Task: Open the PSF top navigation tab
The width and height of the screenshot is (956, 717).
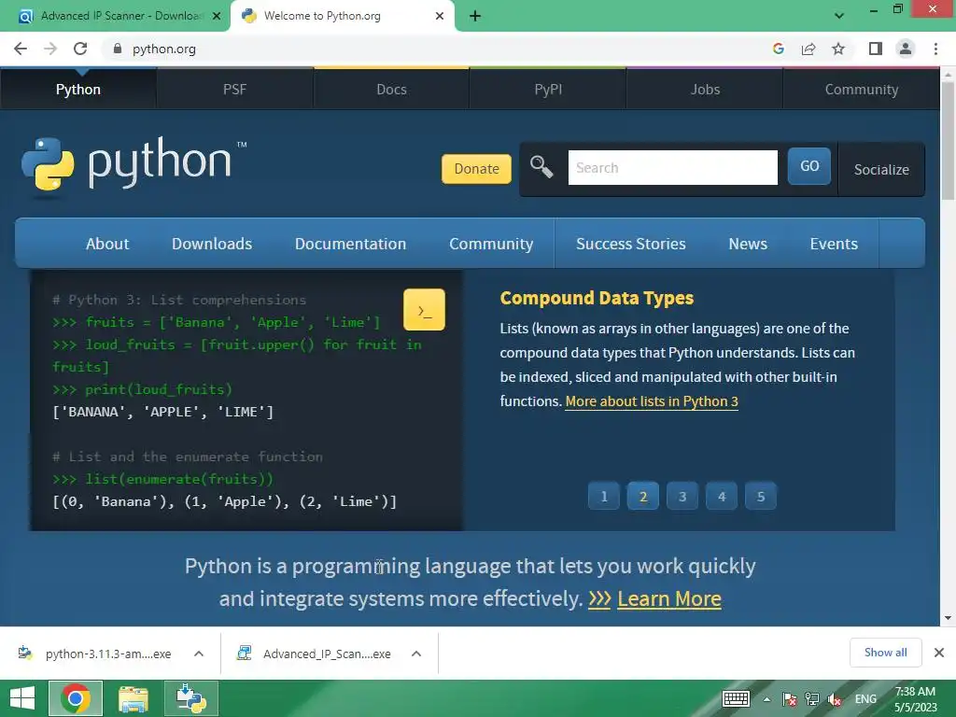Action: (234, 90)
